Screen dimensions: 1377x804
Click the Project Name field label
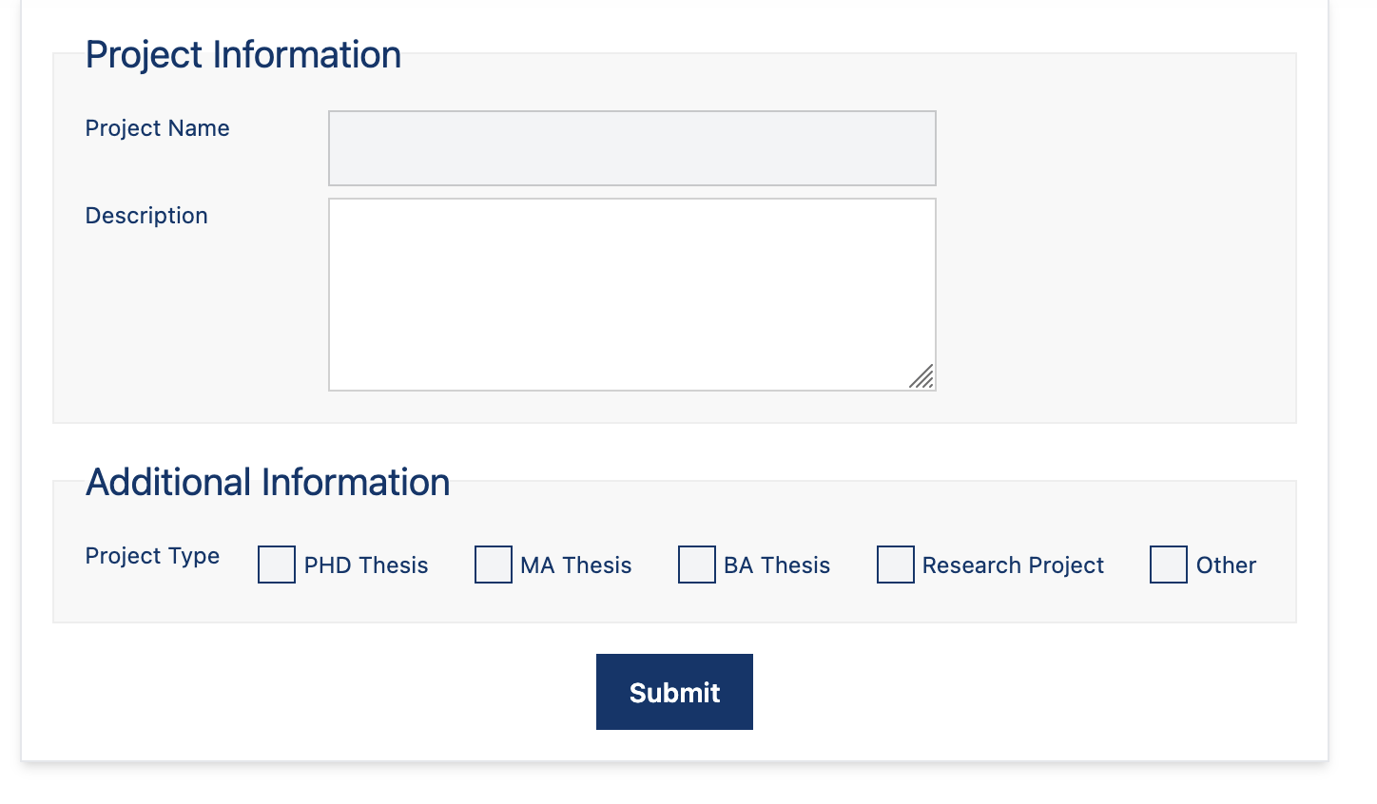click(158, 128)
